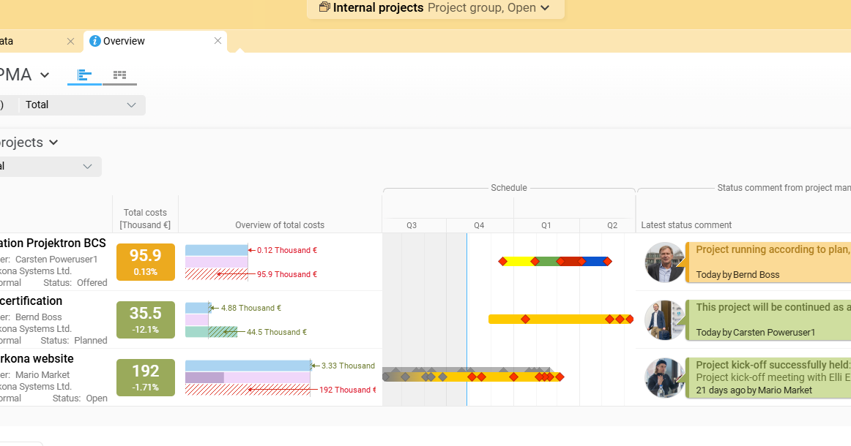Viewport: 851px width, 446px height.
Task: Switch to the Overview tab
Action: pos(124,41)
